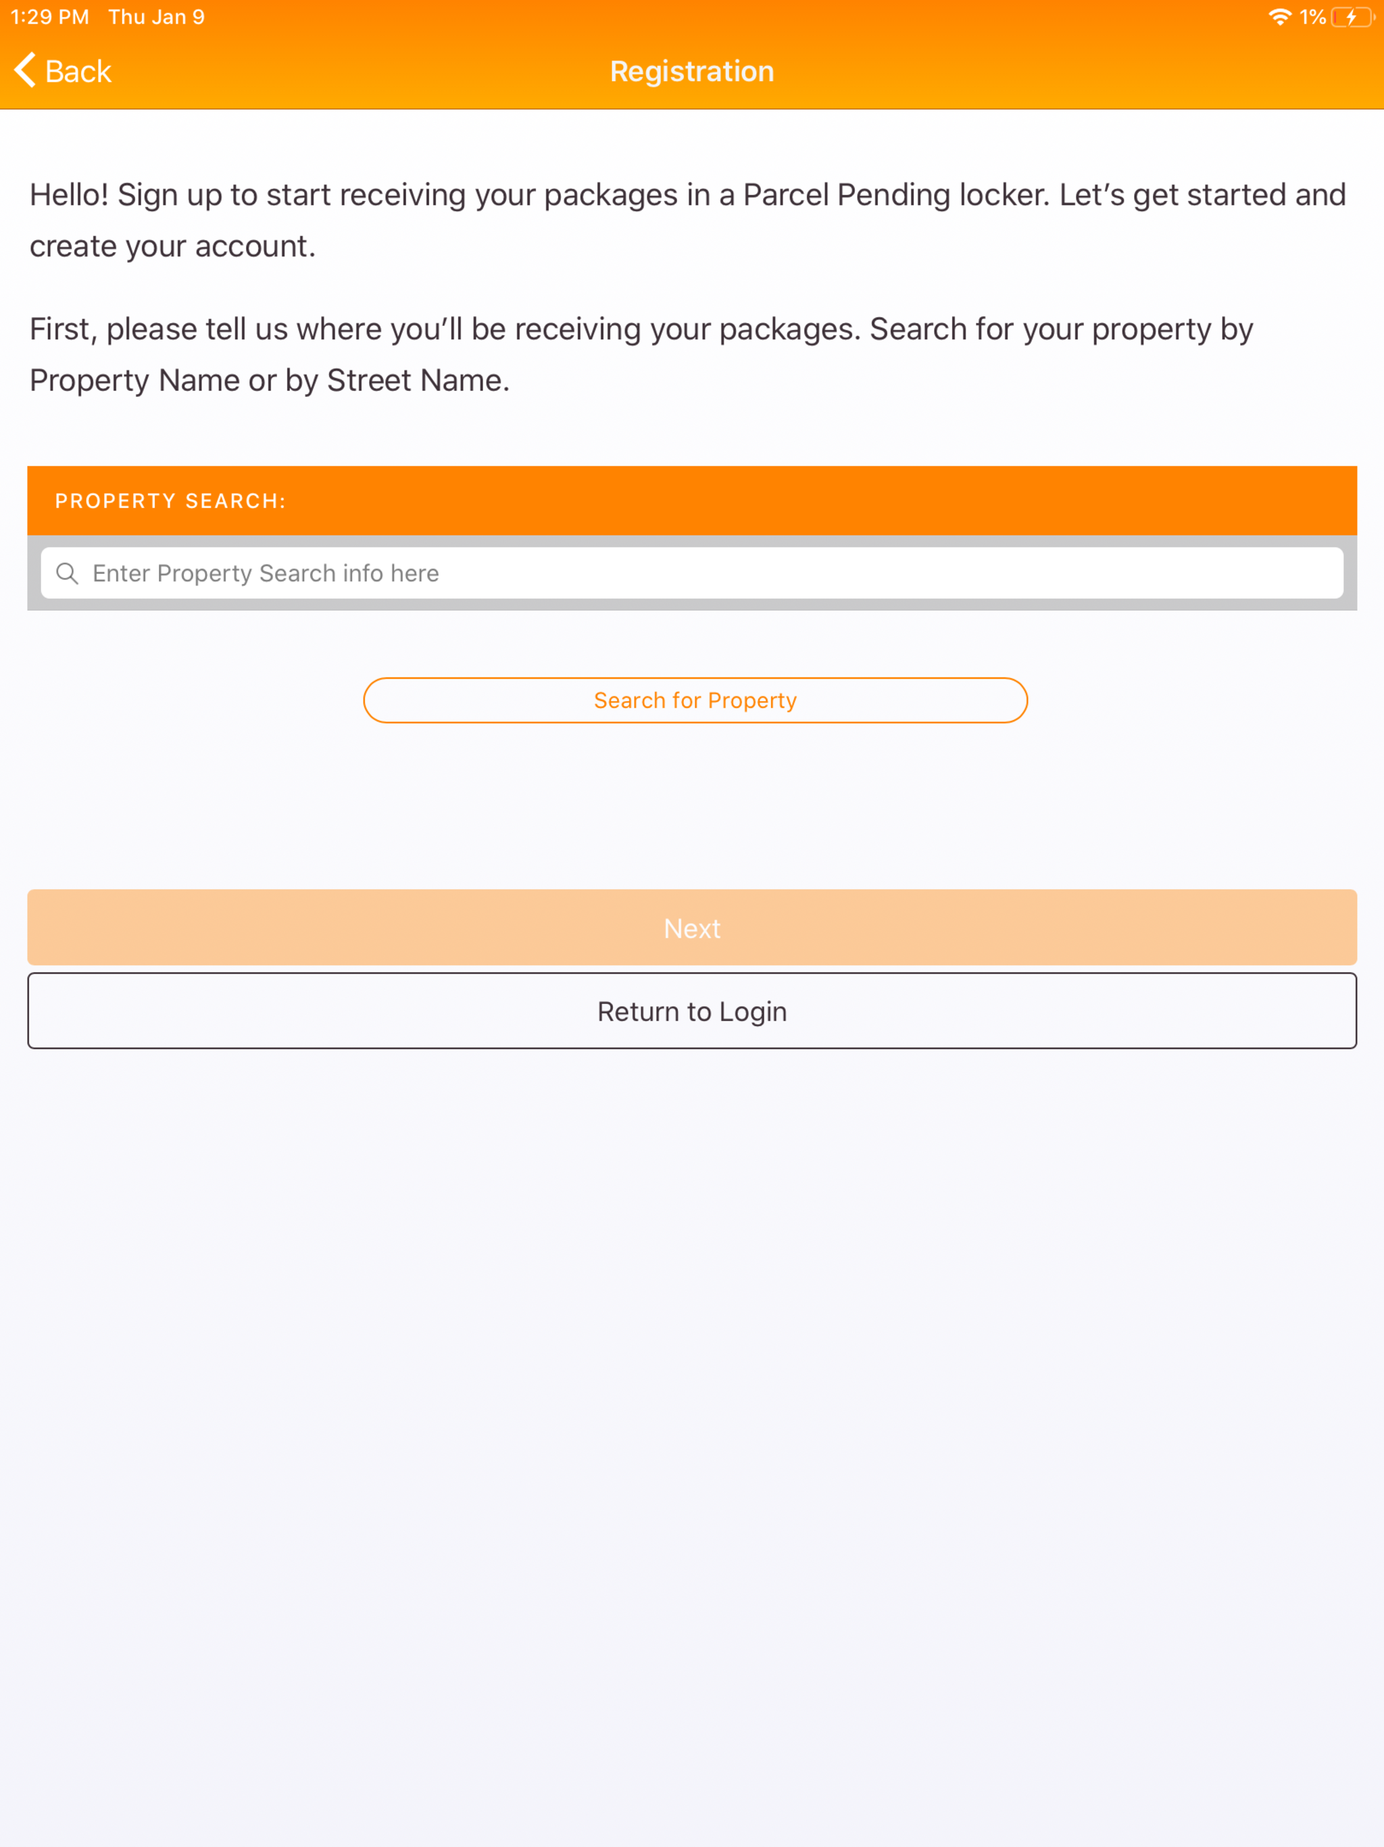This screenshot has height=1847, width=1384.
Task: Tap the property search text box placeholder
Action: [x=265, y=574]
